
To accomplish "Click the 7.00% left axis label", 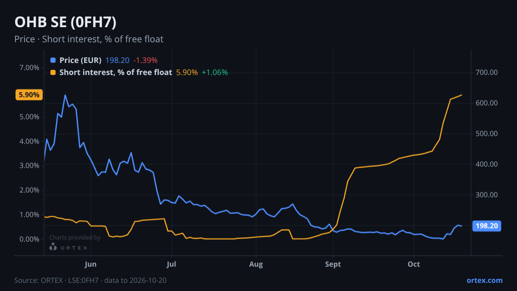I will [x=29, y=68].
